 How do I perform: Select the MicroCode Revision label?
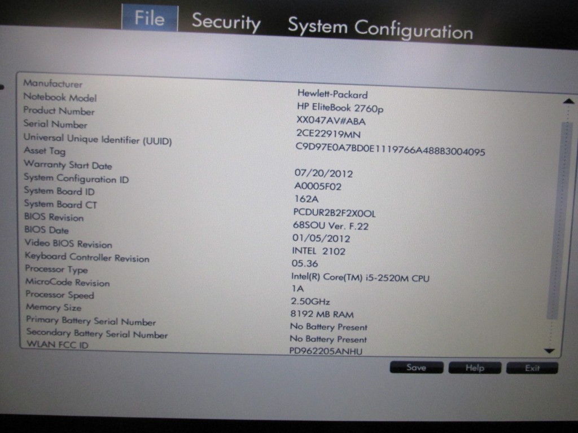68,282
